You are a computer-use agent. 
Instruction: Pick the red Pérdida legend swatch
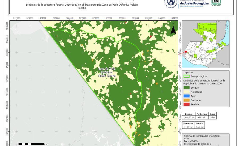pos(187,105)
